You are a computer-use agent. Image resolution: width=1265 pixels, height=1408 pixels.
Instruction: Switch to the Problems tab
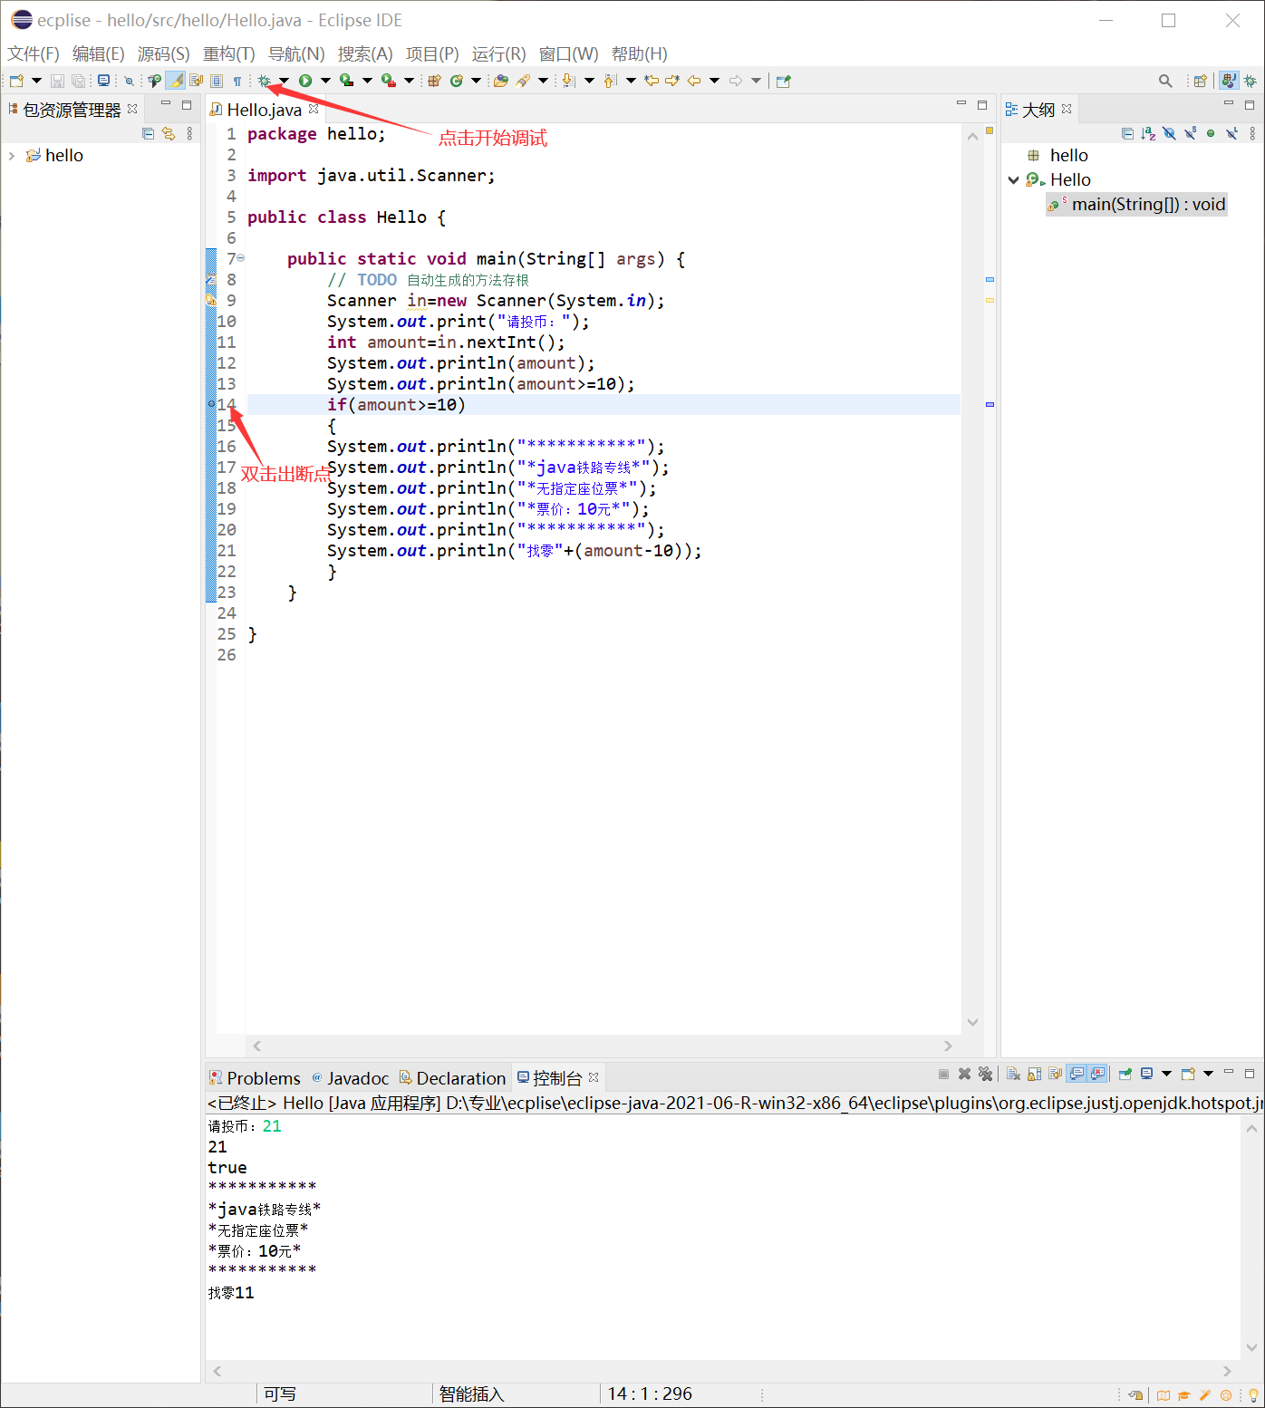pos(255,1078)
